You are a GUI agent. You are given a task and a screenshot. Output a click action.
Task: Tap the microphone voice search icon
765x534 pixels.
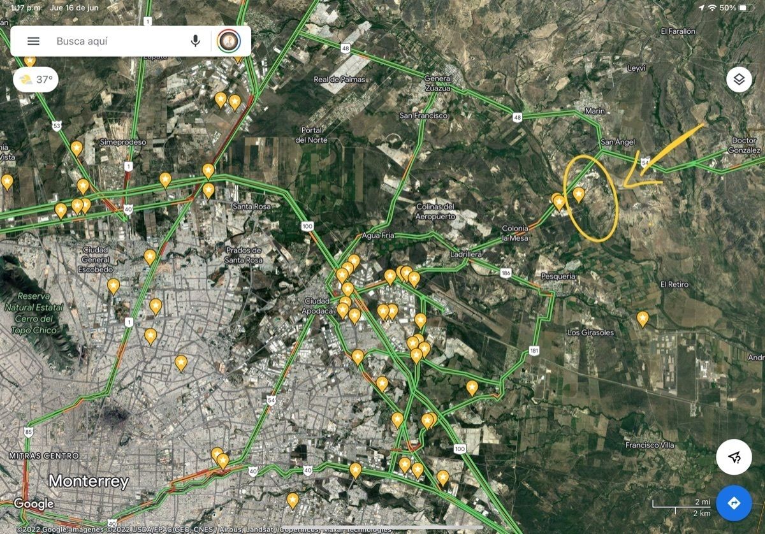pos(196,41)
